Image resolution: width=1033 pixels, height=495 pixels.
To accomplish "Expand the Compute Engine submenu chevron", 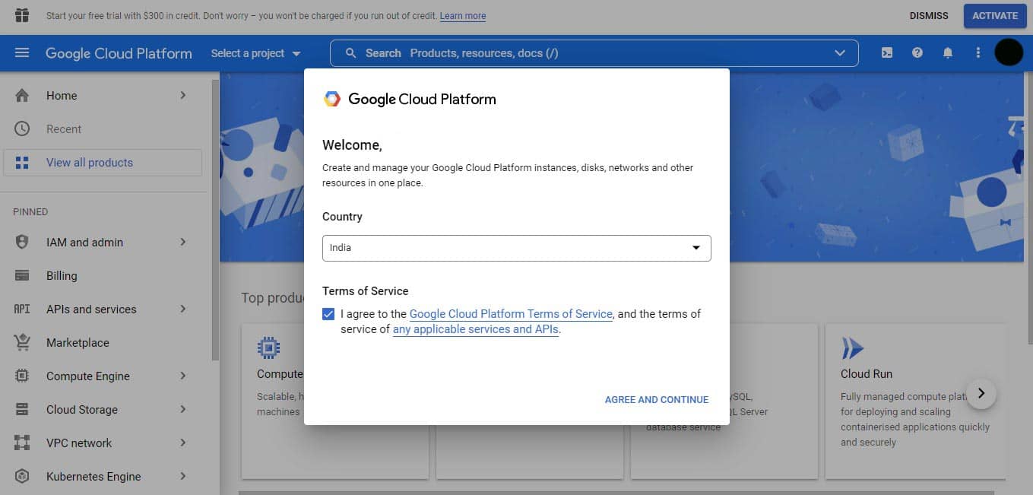I will coord(183,376).
